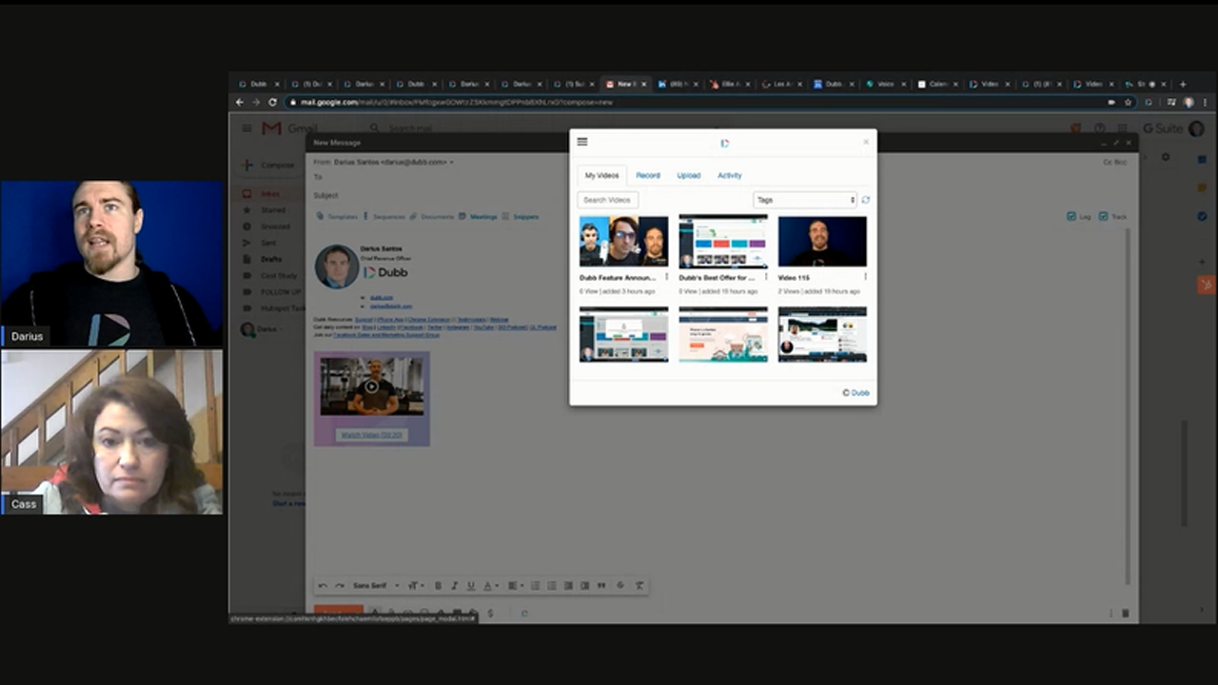Click the Search Videos field

coord(608,200)
